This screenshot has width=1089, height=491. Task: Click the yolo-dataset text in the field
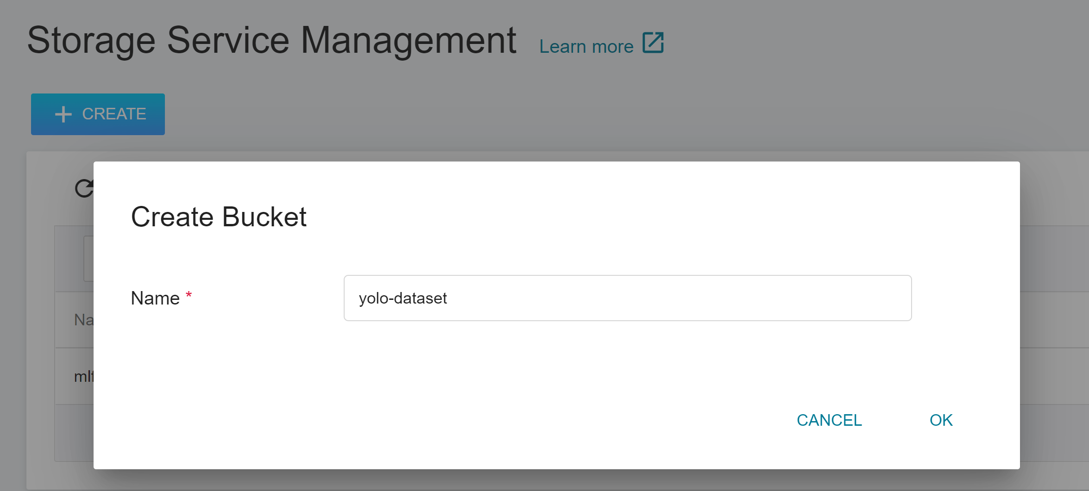403,298
